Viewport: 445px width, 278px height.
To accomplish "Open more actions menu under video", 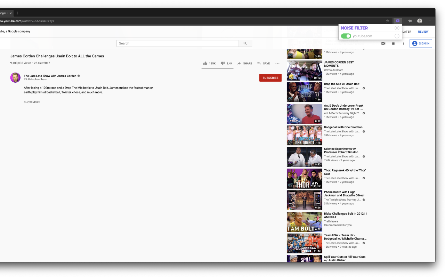I will 277,64.
